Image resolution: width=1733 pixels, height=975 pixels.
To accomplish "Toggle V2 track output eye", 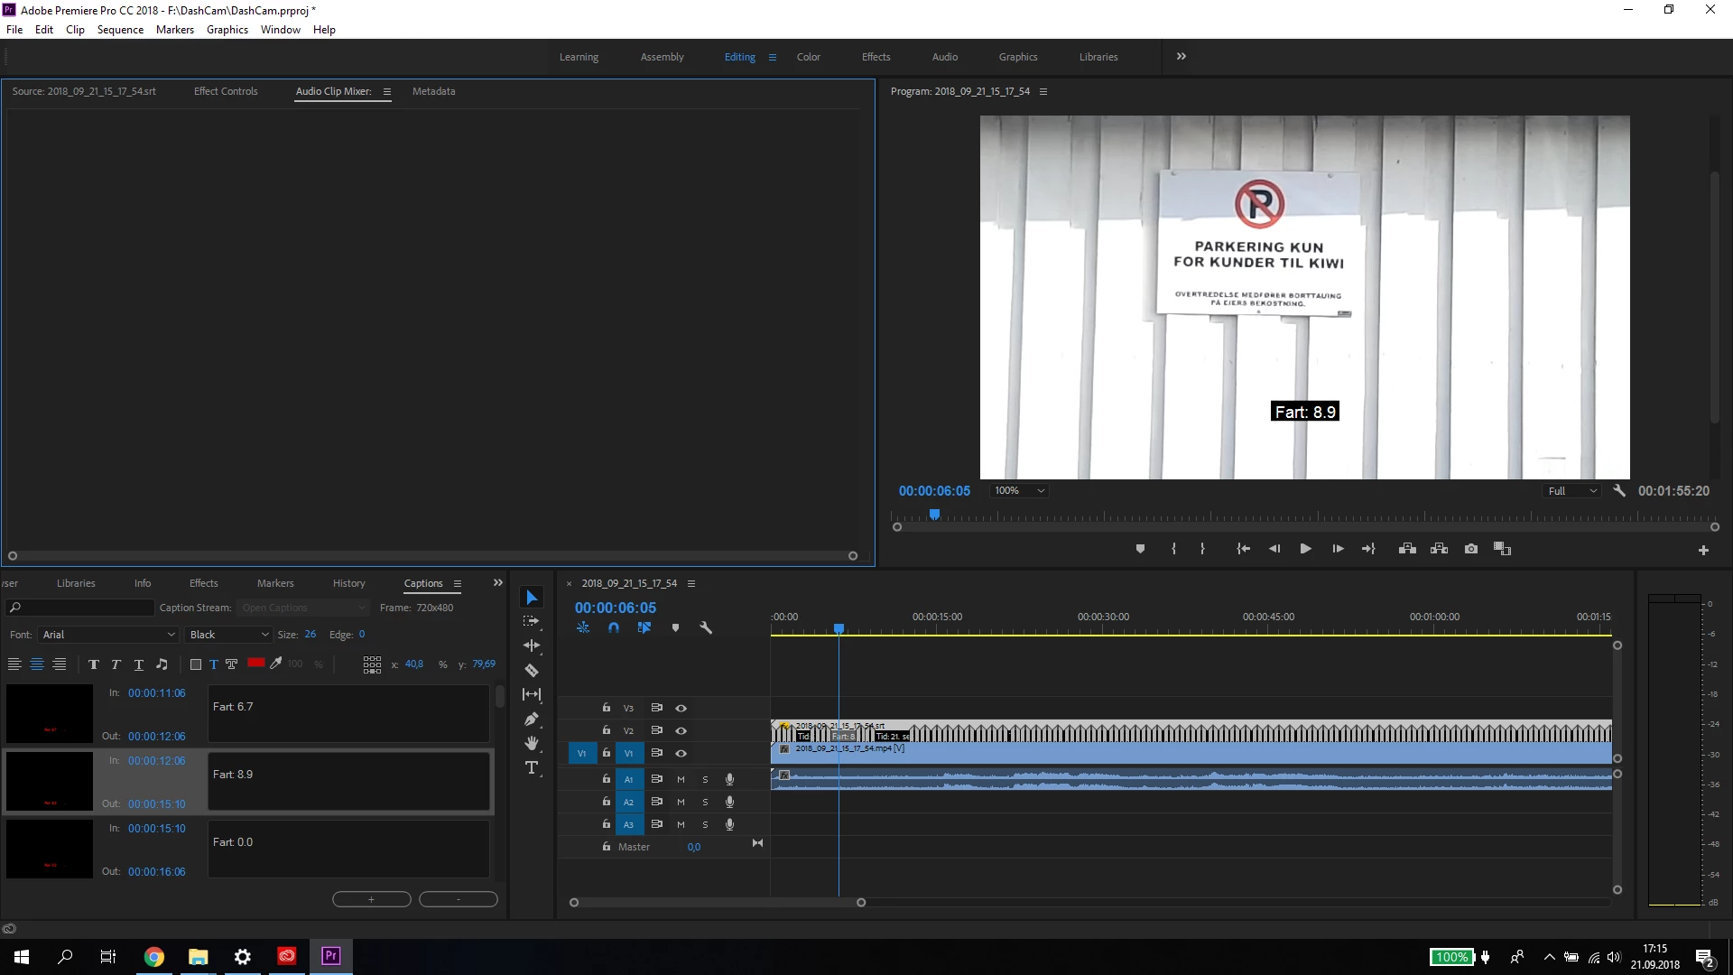I will pos(681,730).
